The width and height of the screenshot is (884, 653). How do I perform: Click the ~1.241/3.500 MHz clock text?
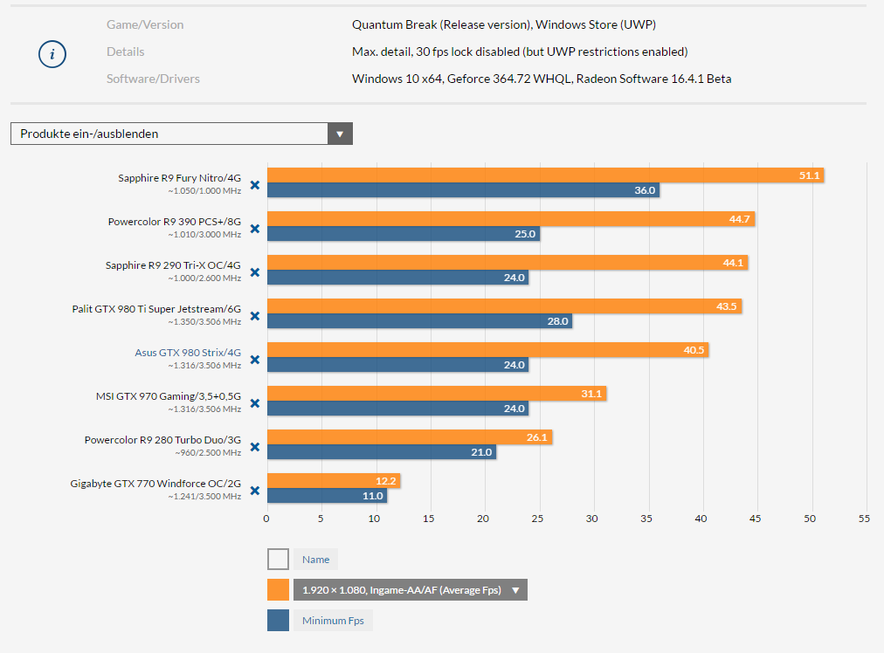[204, 497]
